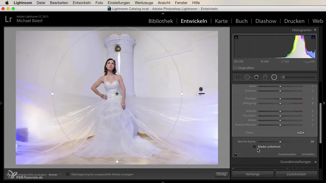The width and height of the screenshot is (326, 183).
Task: Expand the left panel with side arrow
Action: point(1,103)
